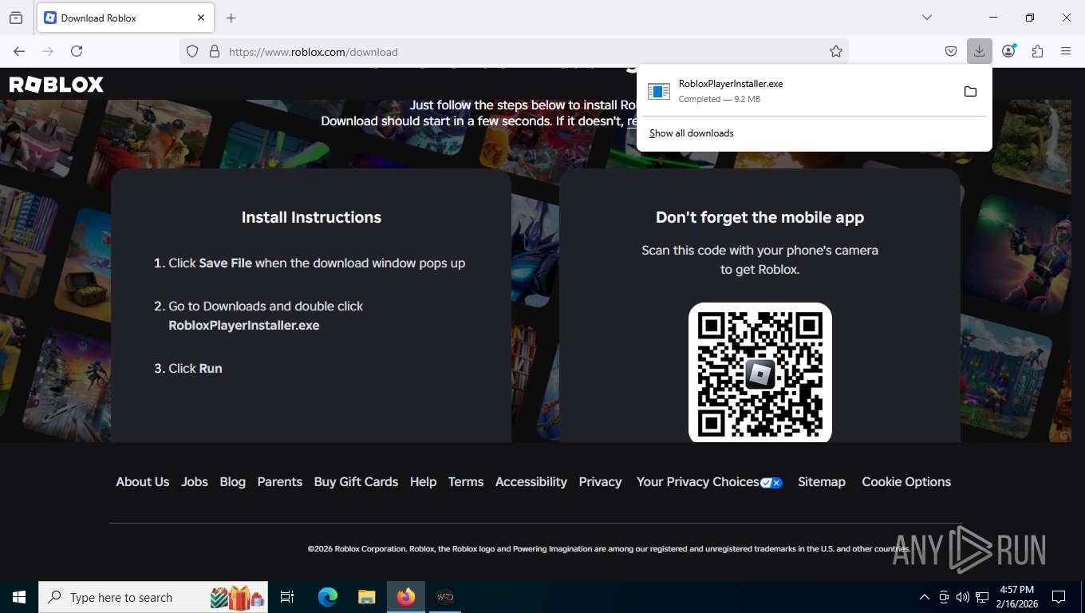1085x613 pixels.
Task: Open File Explorer from taskbar
Action: pyautogui.click(x=366, y=597)
